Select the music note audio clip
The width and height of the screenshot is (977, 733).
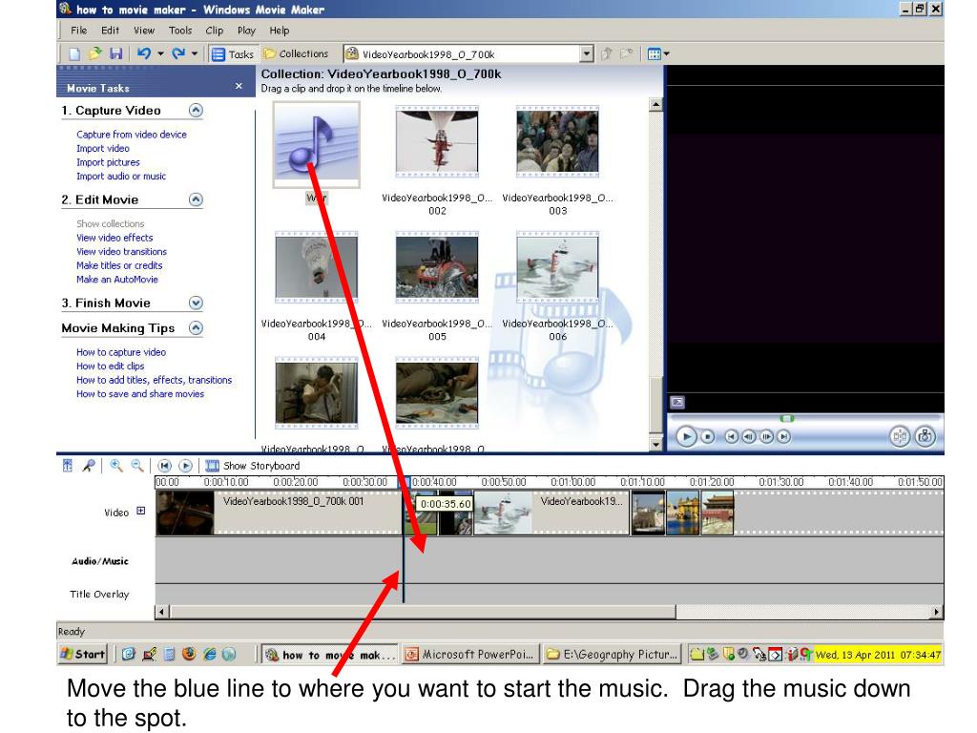(317, 145)
